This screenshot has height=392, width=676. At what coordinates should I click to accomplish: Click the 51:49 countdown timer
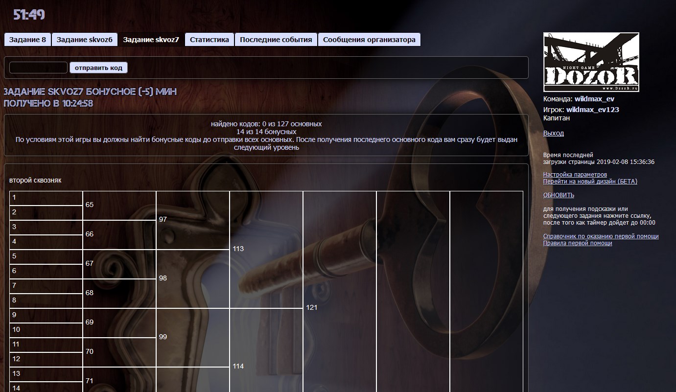coord(29,15)
